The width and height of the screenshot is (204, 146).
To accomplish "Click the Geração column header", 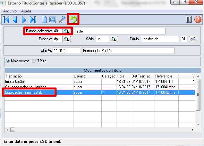I will pos(109,76).
